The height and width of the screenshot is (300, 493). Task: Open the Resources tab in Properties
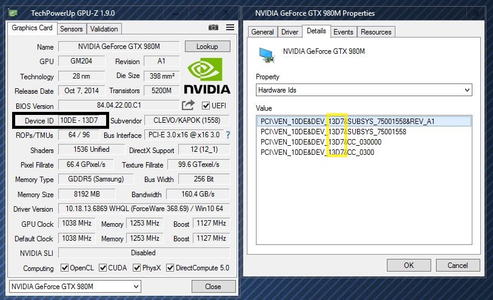(x=376, y=32)
